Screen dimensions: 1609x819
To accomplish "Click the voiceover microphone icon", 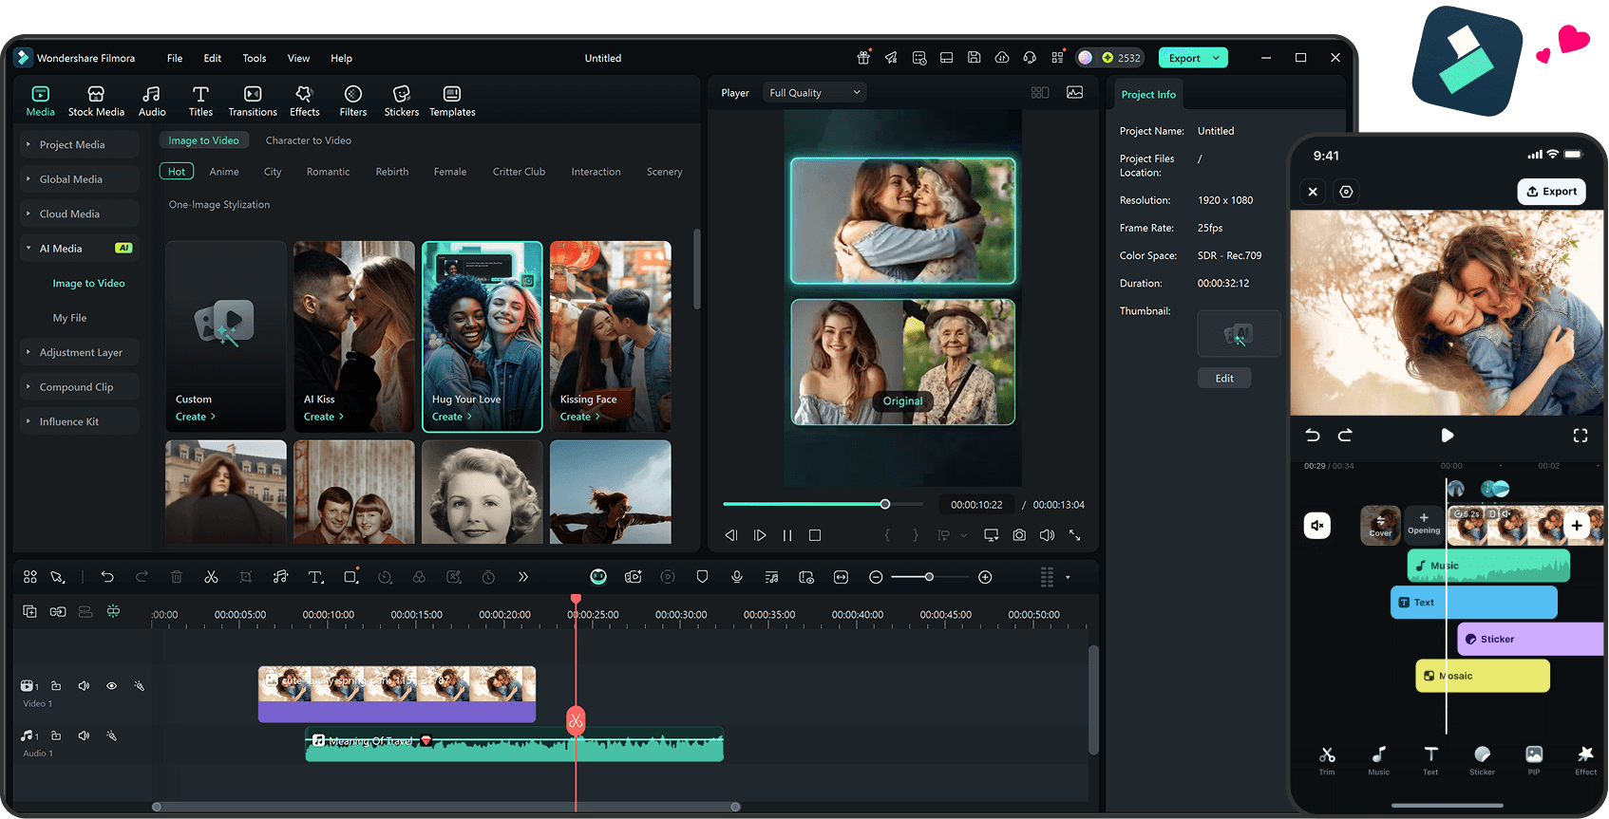I will point(737,577).
